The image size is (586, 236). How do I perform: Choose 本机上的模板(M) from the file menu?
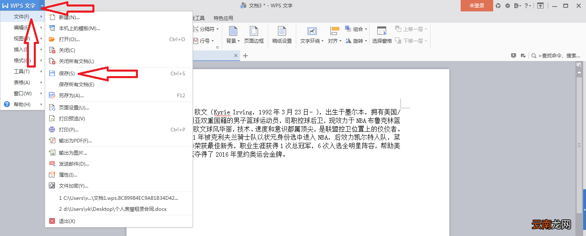tap(118, 28)
